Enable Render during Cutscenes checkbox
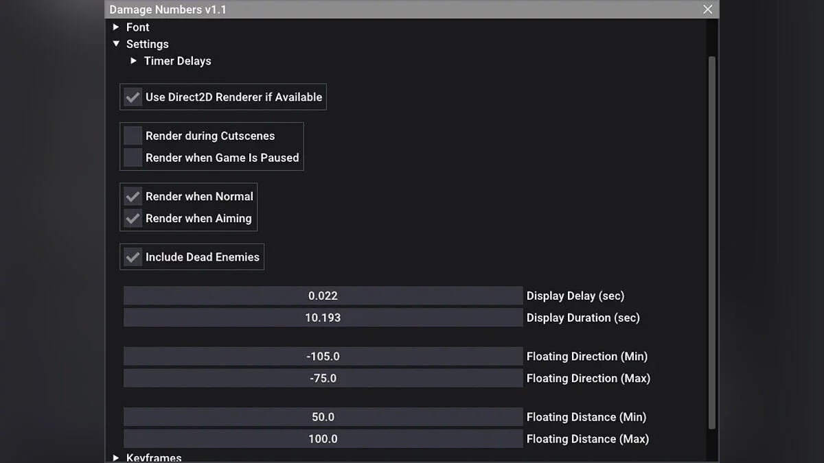Viewport: 824px width, 463px height. point(133,136)
